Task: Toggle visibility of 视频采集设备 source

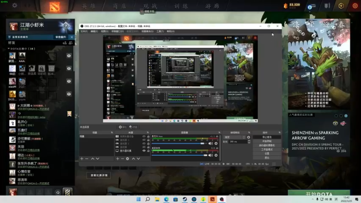Action: coord(144,137)
